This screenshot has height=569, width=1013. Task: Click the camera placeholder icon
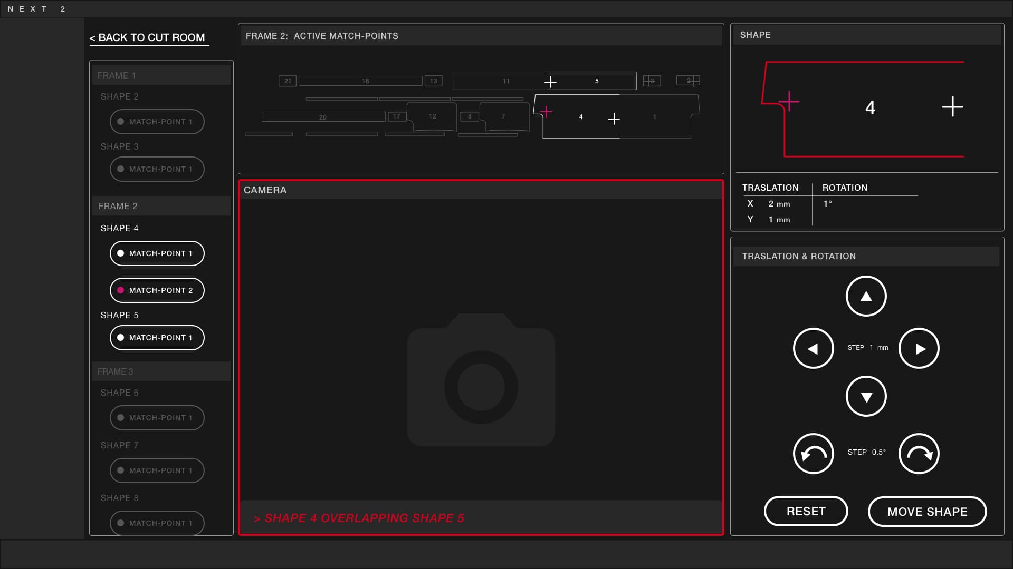pyautogui.click(x=481, y=380)
